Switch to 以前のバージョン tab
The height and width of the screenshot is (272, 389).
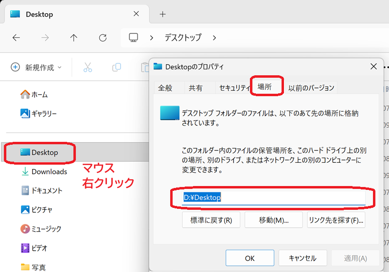click(311, 88)
